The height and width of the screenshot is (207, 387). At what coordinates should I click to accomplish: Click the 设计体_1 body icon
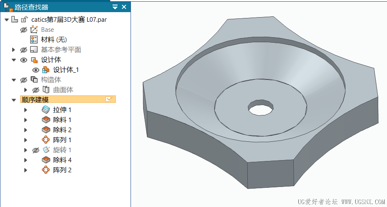coord(46,70)
